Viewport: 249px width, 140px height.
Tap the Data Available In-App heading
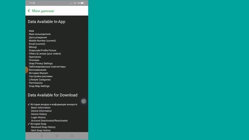click(x=47, y=22)
